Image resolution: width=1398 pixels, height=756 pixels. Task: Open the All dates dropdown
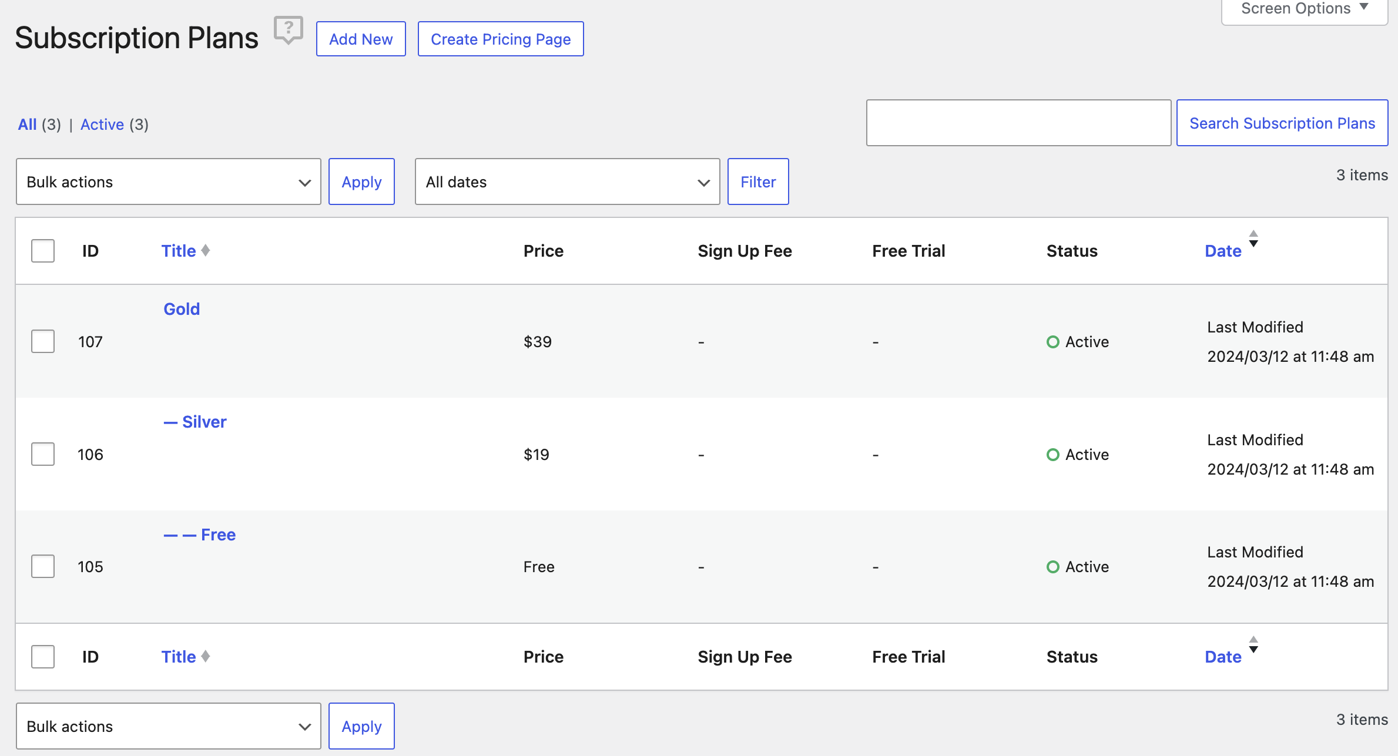568,182
